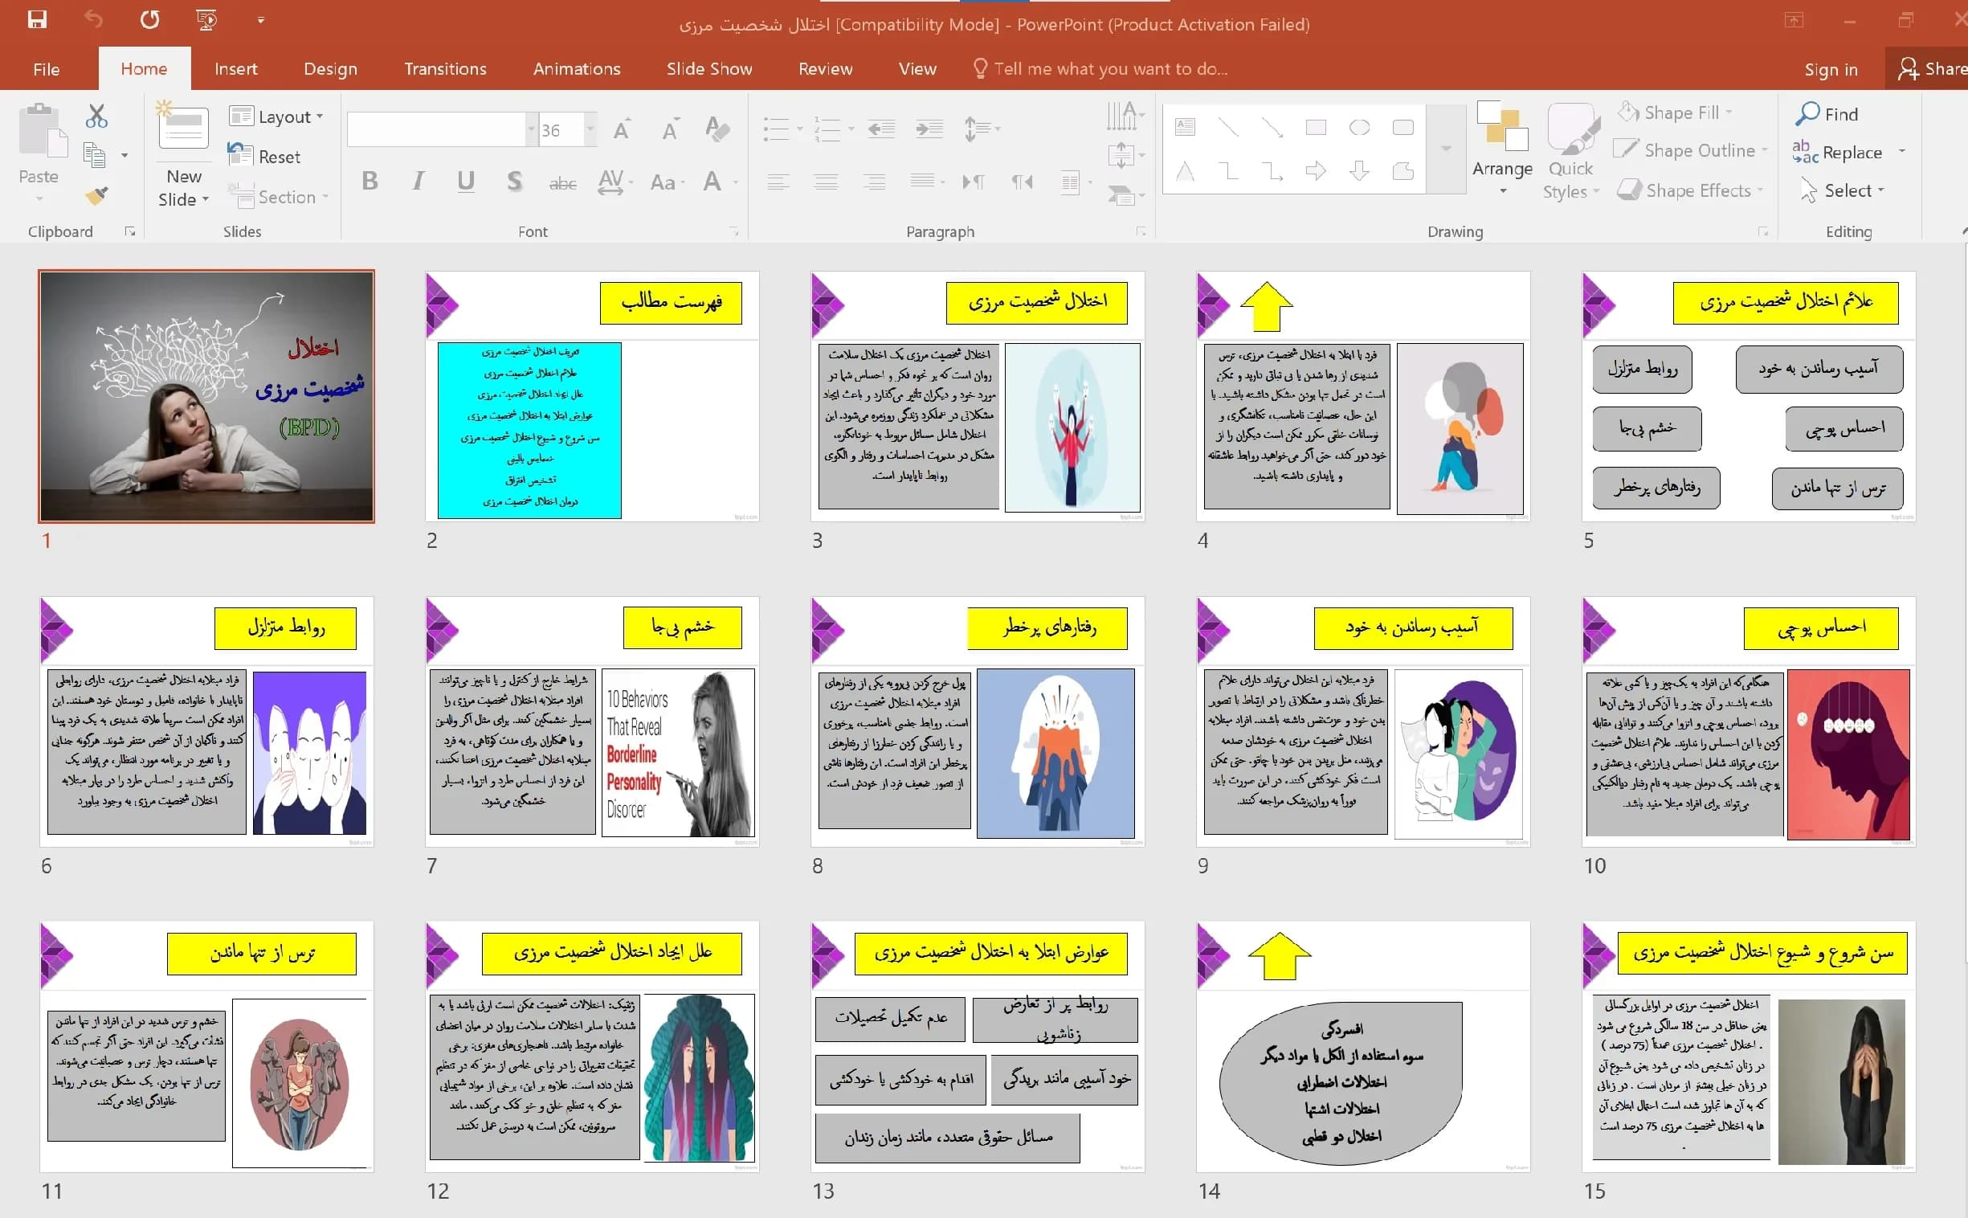Toggle right-to-left text direction
Screen dimensions: 1968x1218
click(x=1022, y=182)
